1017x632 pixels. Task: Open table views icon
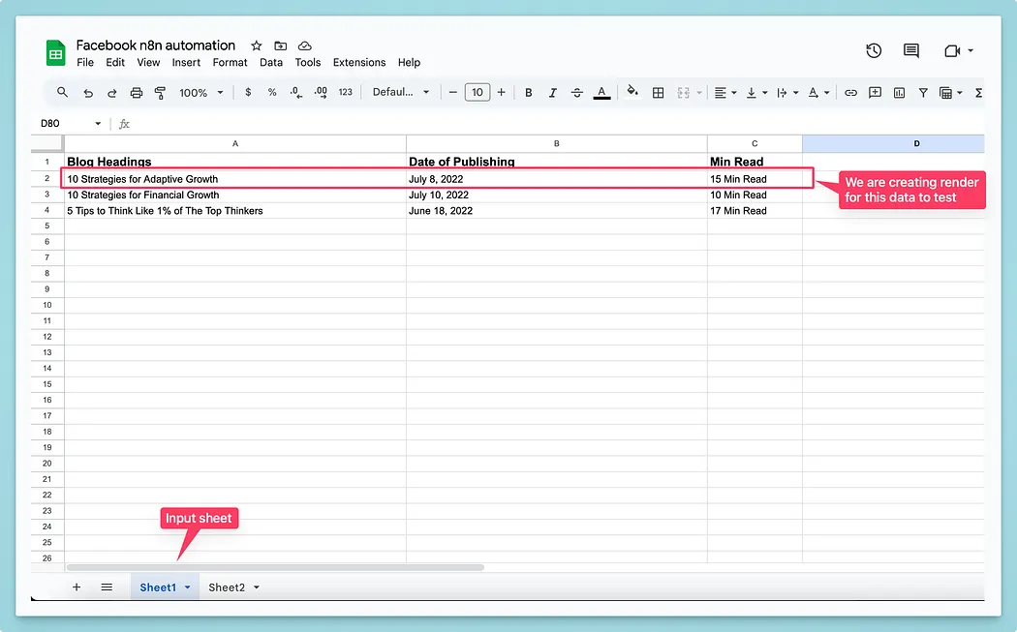coord(945,93)
